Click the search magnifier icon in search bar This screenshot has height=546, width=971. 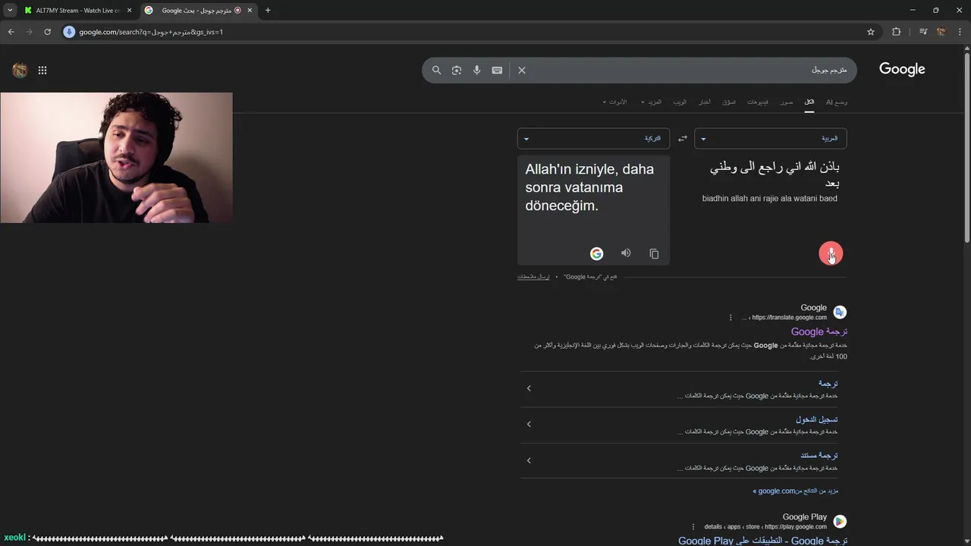pyautogui.click(x=437, y=70)
